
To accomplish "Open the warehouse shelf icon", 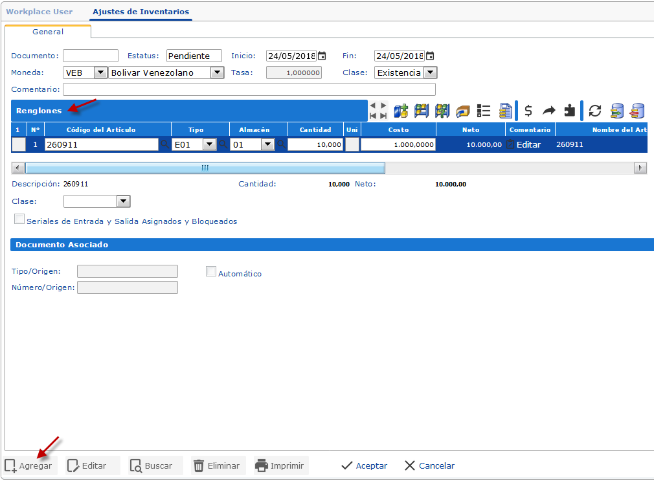I will click(x=422, y=111).
